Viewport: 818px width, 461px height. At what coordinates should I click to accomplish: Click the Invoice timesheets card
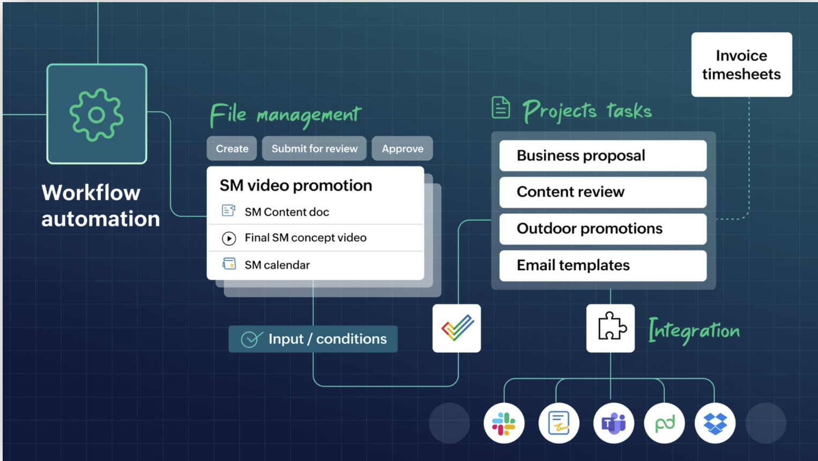click(741, 65)
